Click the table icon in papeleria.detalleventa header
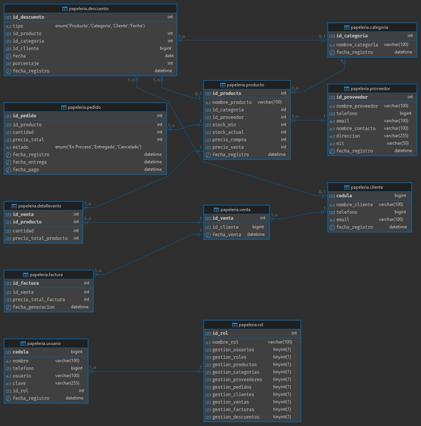This screenshot has width=421, height=426. click(x=14, y=206)
